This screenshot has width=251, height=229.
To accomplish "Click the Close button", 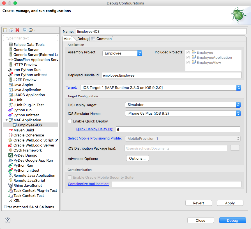I will pyautogui.click(x=201, y=220).
